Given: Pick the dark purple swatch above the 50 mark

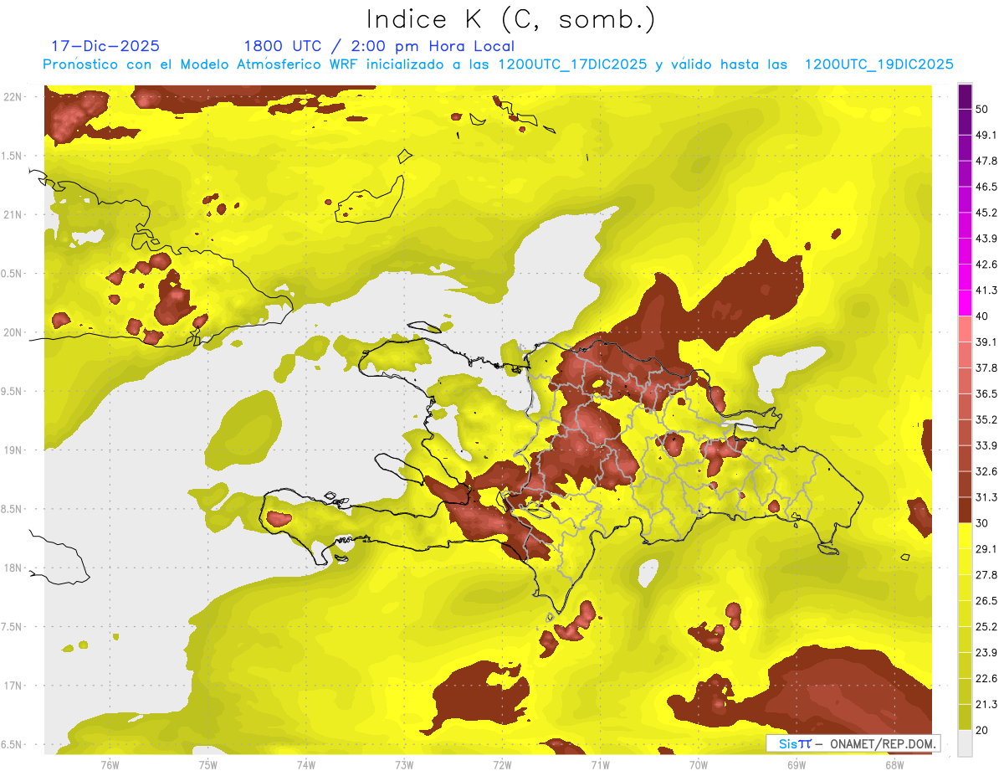Looking at the screenshot, I should tap(965, 96).
